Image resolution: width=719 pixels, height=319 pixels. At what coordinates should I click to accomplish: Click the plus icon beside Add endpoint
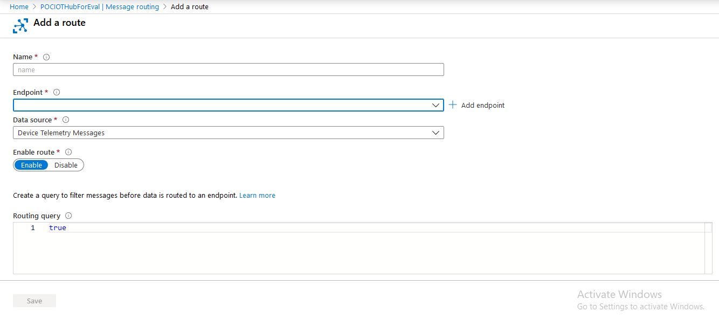point(452,105)
